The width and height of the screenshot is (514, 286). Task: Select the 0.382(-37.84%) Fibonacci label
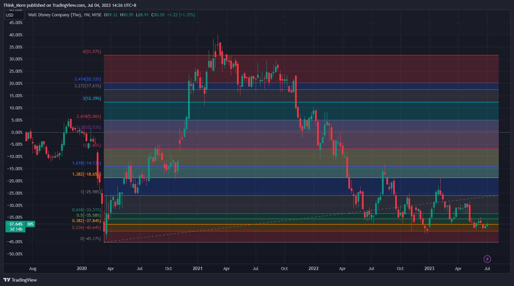(87, 221)
